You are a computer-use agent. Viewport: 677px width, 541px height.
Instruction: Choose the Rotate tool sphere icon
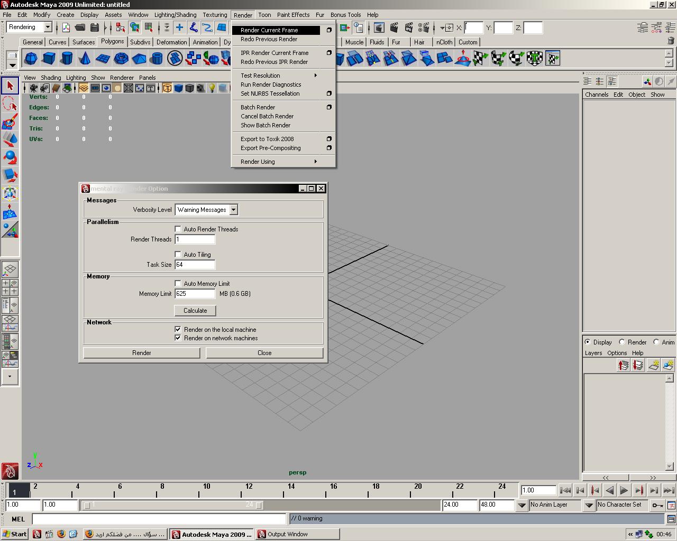tap(10, 157)
